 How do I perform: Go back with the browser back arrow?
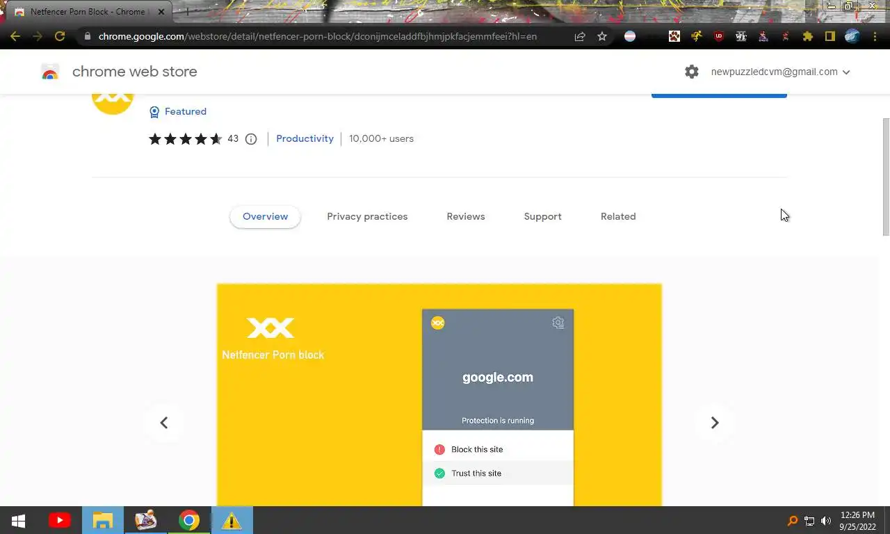pos(15,36)
